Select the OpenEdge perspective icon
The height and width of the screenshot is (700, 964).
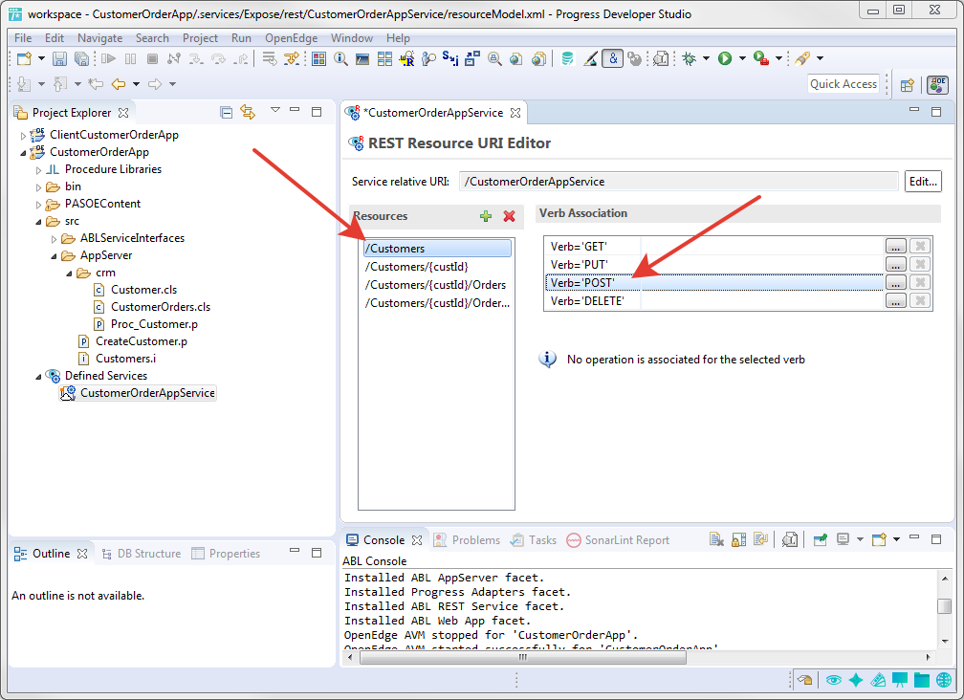point(937,85)
